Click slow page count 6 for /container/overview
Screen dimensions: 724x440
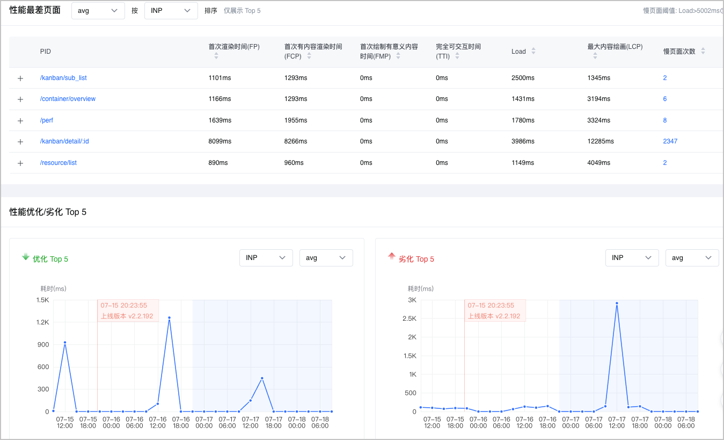(x=665, y=99)
